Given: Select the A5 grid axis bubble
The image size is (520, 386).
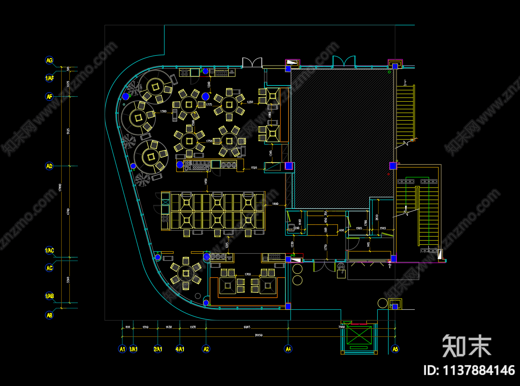Looking at the screenshot, I should (x=395, y=349).
